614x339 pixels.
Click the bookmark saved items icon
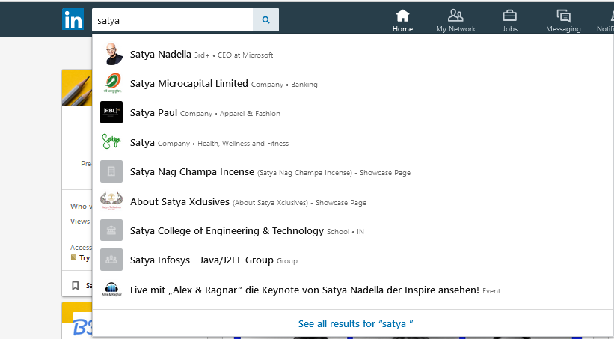tap(76, 286)
